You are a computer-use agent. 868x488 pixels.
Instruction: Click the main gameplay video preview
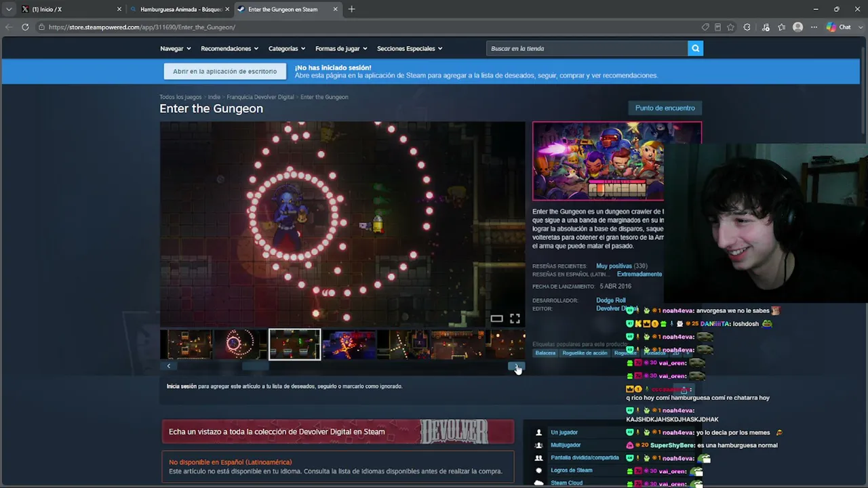342,224
